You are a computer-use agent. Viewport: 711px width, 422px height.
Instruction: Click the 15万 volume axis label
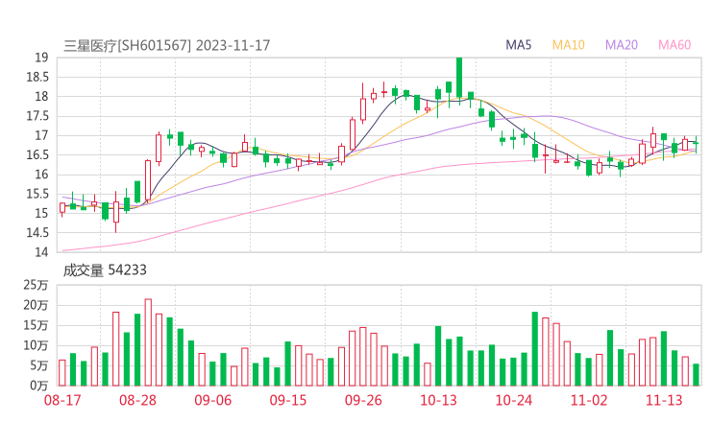pos(36,325)
